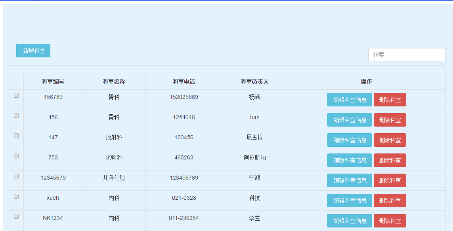This screenshot has width=453, height=231.
Task: Edit 化验科 department information
Action: click(x=350, y=160)
